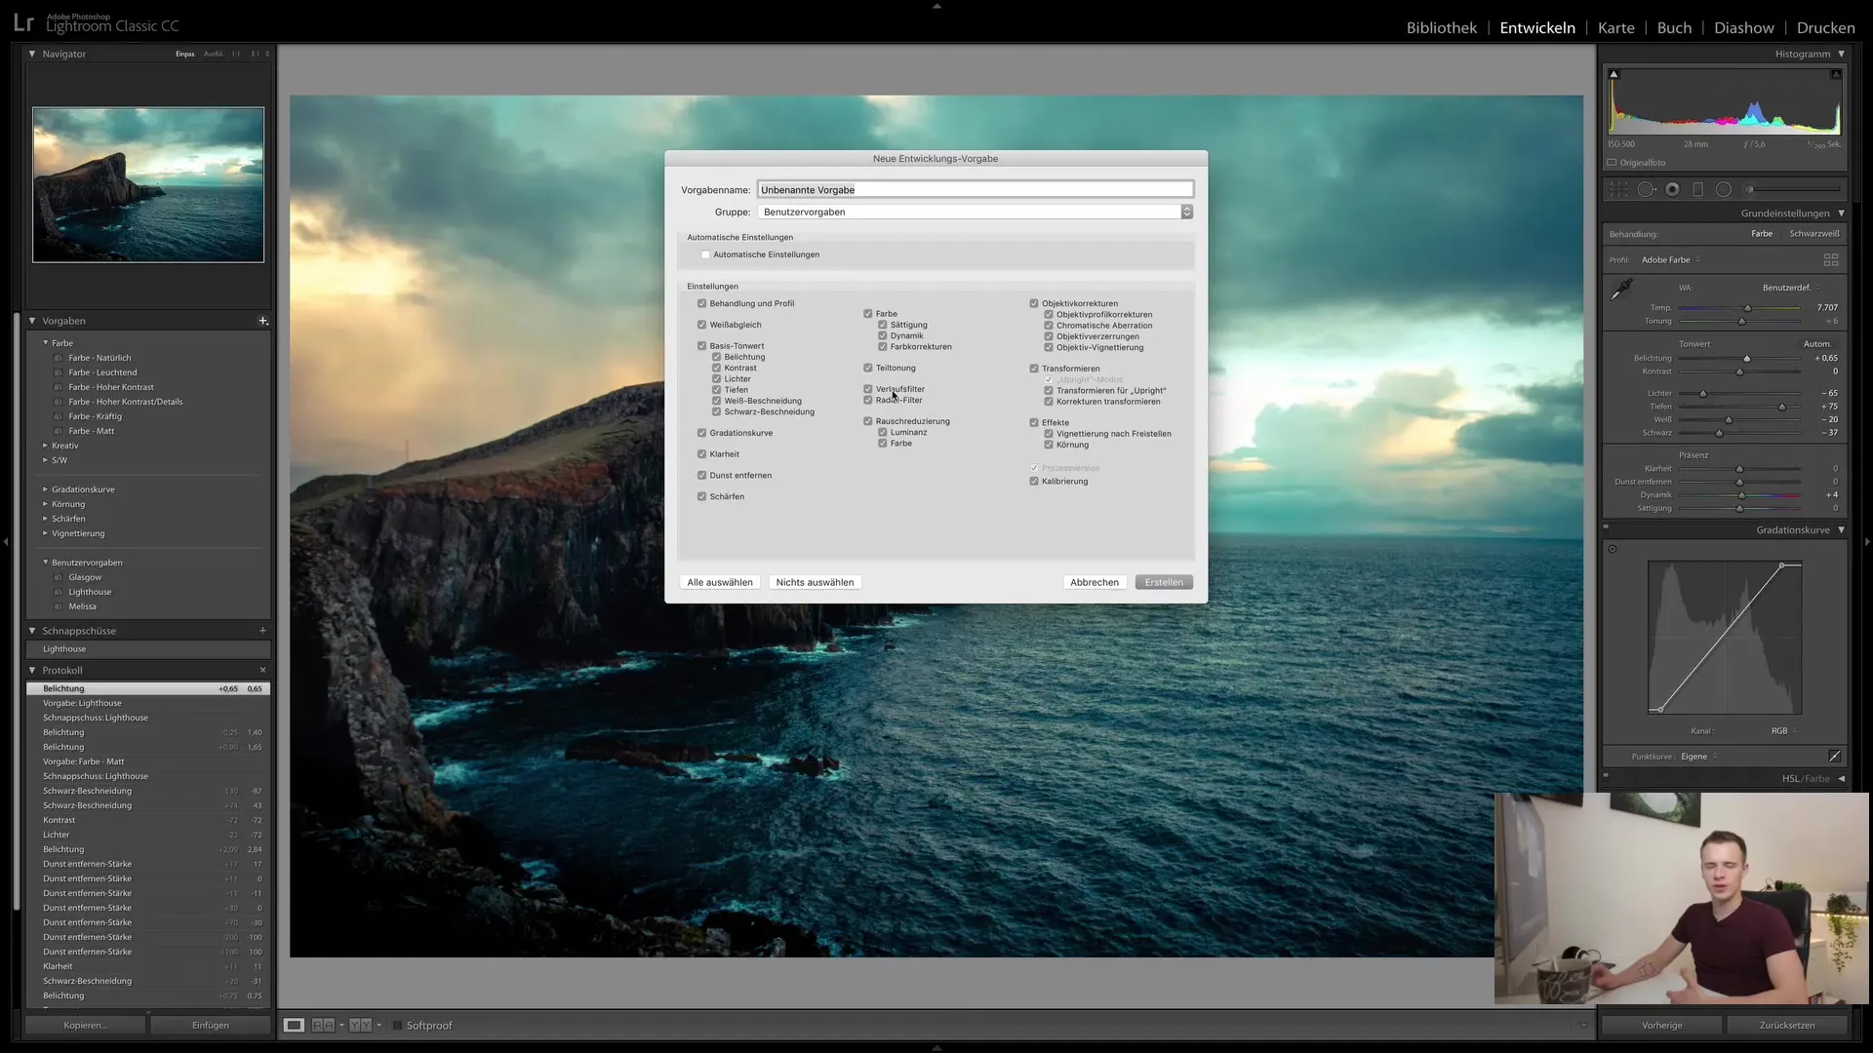This screenshot has width=1873, height=1053.
Task: Switch to loupe view icon in toolbar
Action: click(x=294, y=1026)
